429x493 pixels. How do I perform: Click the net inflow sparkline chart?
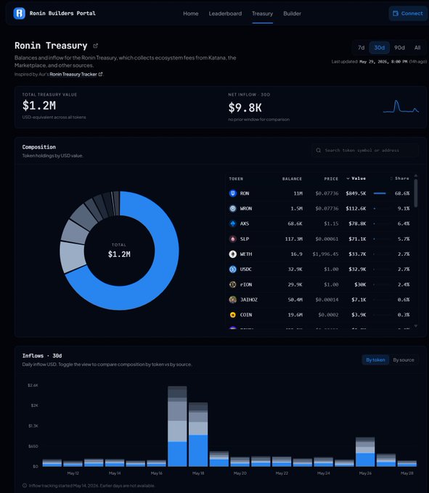[x=401, y=107]
